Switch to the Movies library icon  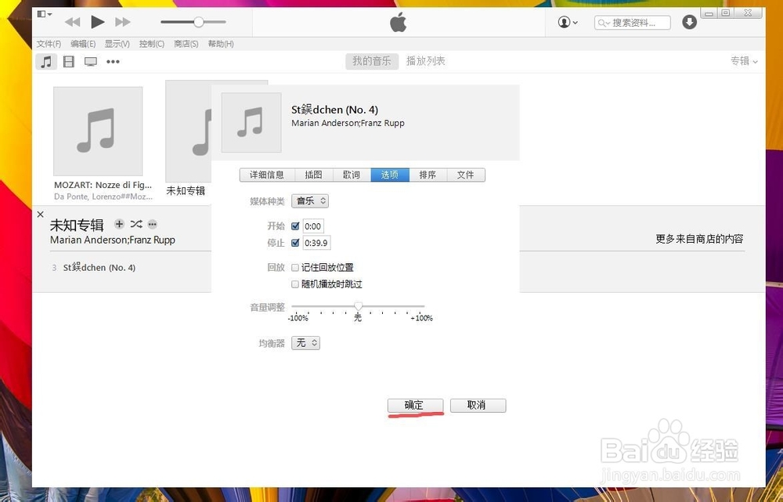tap(69, 61)
